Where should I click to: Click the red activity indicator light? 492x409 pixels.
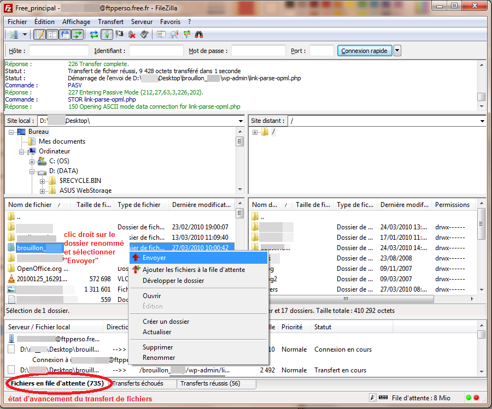click(x=476, y=398)
